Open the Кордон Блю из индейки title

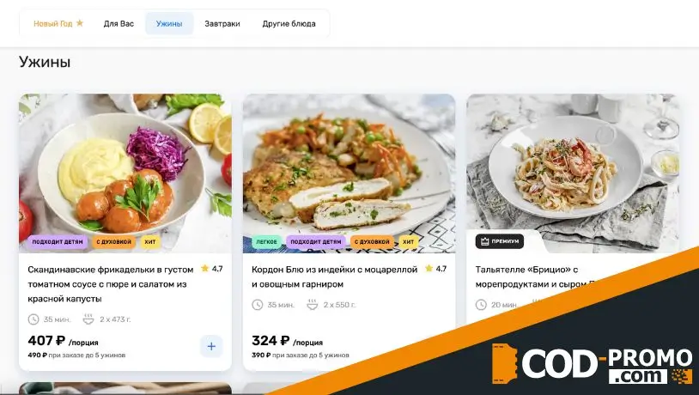tap(334, 276)
